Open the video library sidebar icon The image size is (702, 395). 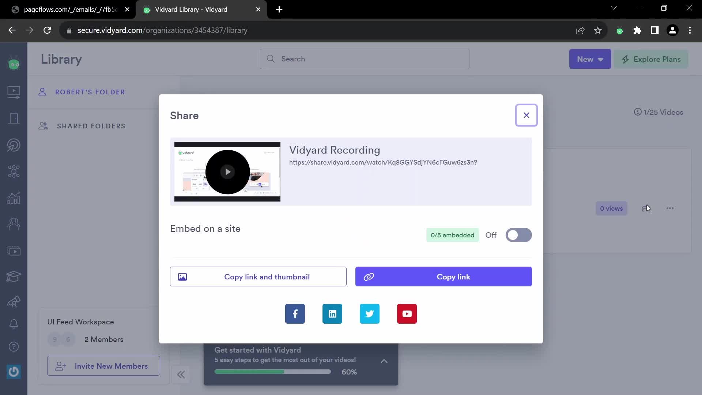point(14,91)
